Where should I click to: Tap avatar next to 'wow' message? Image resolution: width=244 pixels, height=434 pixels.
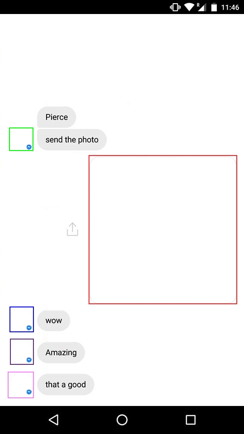(22, 319)
